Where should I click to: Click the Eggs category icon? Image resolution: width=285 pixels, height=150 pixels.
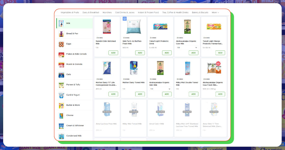[61, 44]
